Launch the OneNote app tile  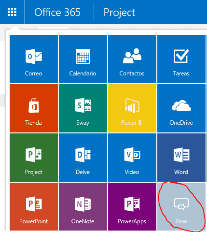click(83, 206)
